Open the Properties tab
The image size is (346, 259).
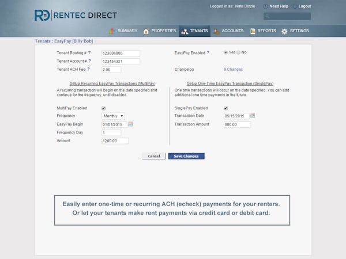click(159, 31)
